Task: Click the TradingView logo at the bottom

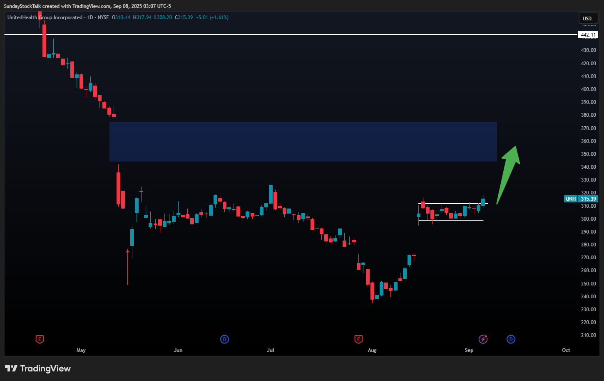Action: 38,369
